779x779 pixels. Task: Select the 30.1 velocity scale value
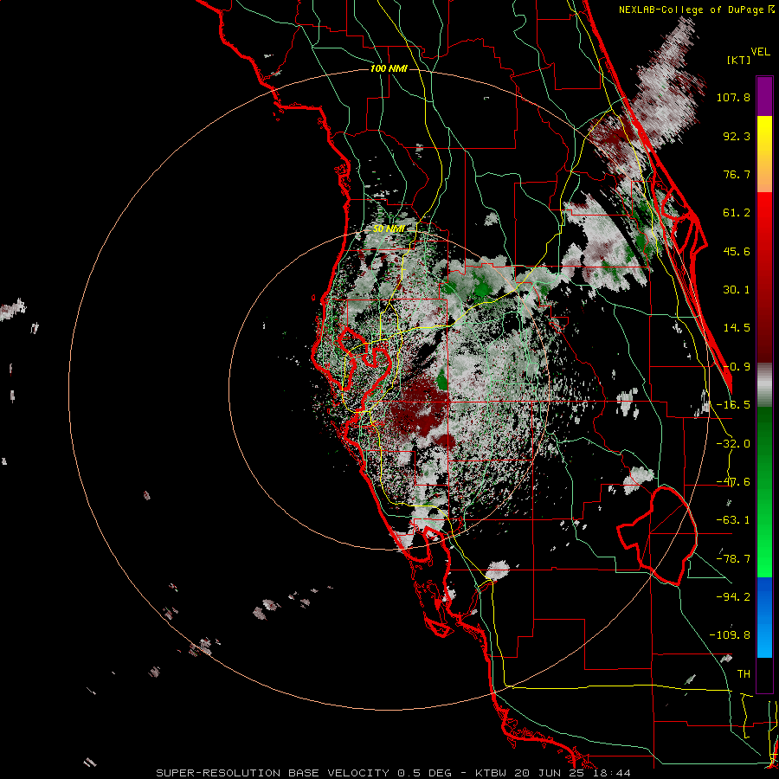coord(737,290)
